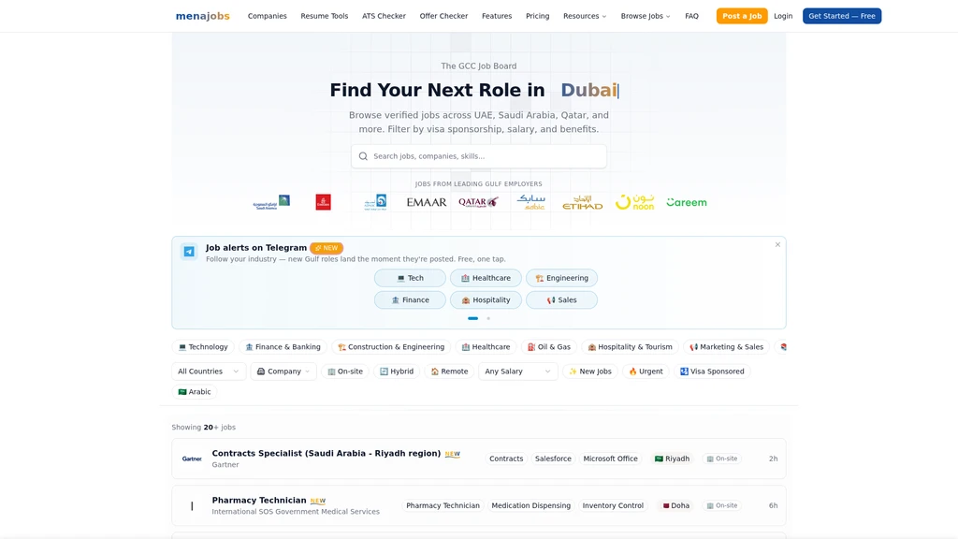Open the EMAAR employer logo
Image resolution: width=958 pixels, height=539 pixels.
pyautogui.click(x=427, y=202)
